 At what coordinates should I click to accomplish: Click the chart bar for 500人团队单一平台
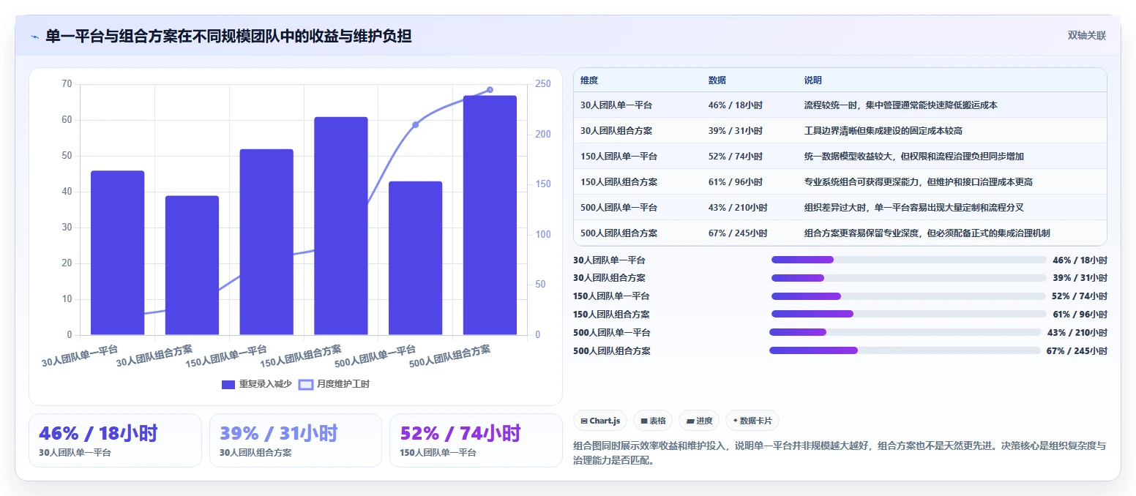(416, 258)
